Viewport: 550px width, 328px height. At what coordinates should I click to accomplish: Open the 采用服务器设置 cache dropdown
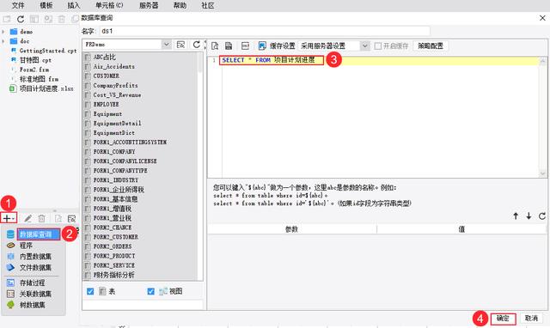click(x=365, y=46)
